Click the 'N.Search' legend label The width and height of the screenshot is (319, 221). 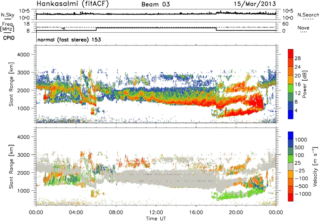308,15
